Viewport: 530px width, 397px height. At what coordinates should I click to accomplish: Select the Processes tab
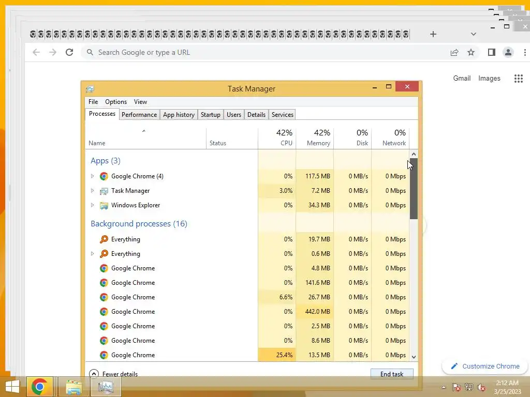point(102,114)
